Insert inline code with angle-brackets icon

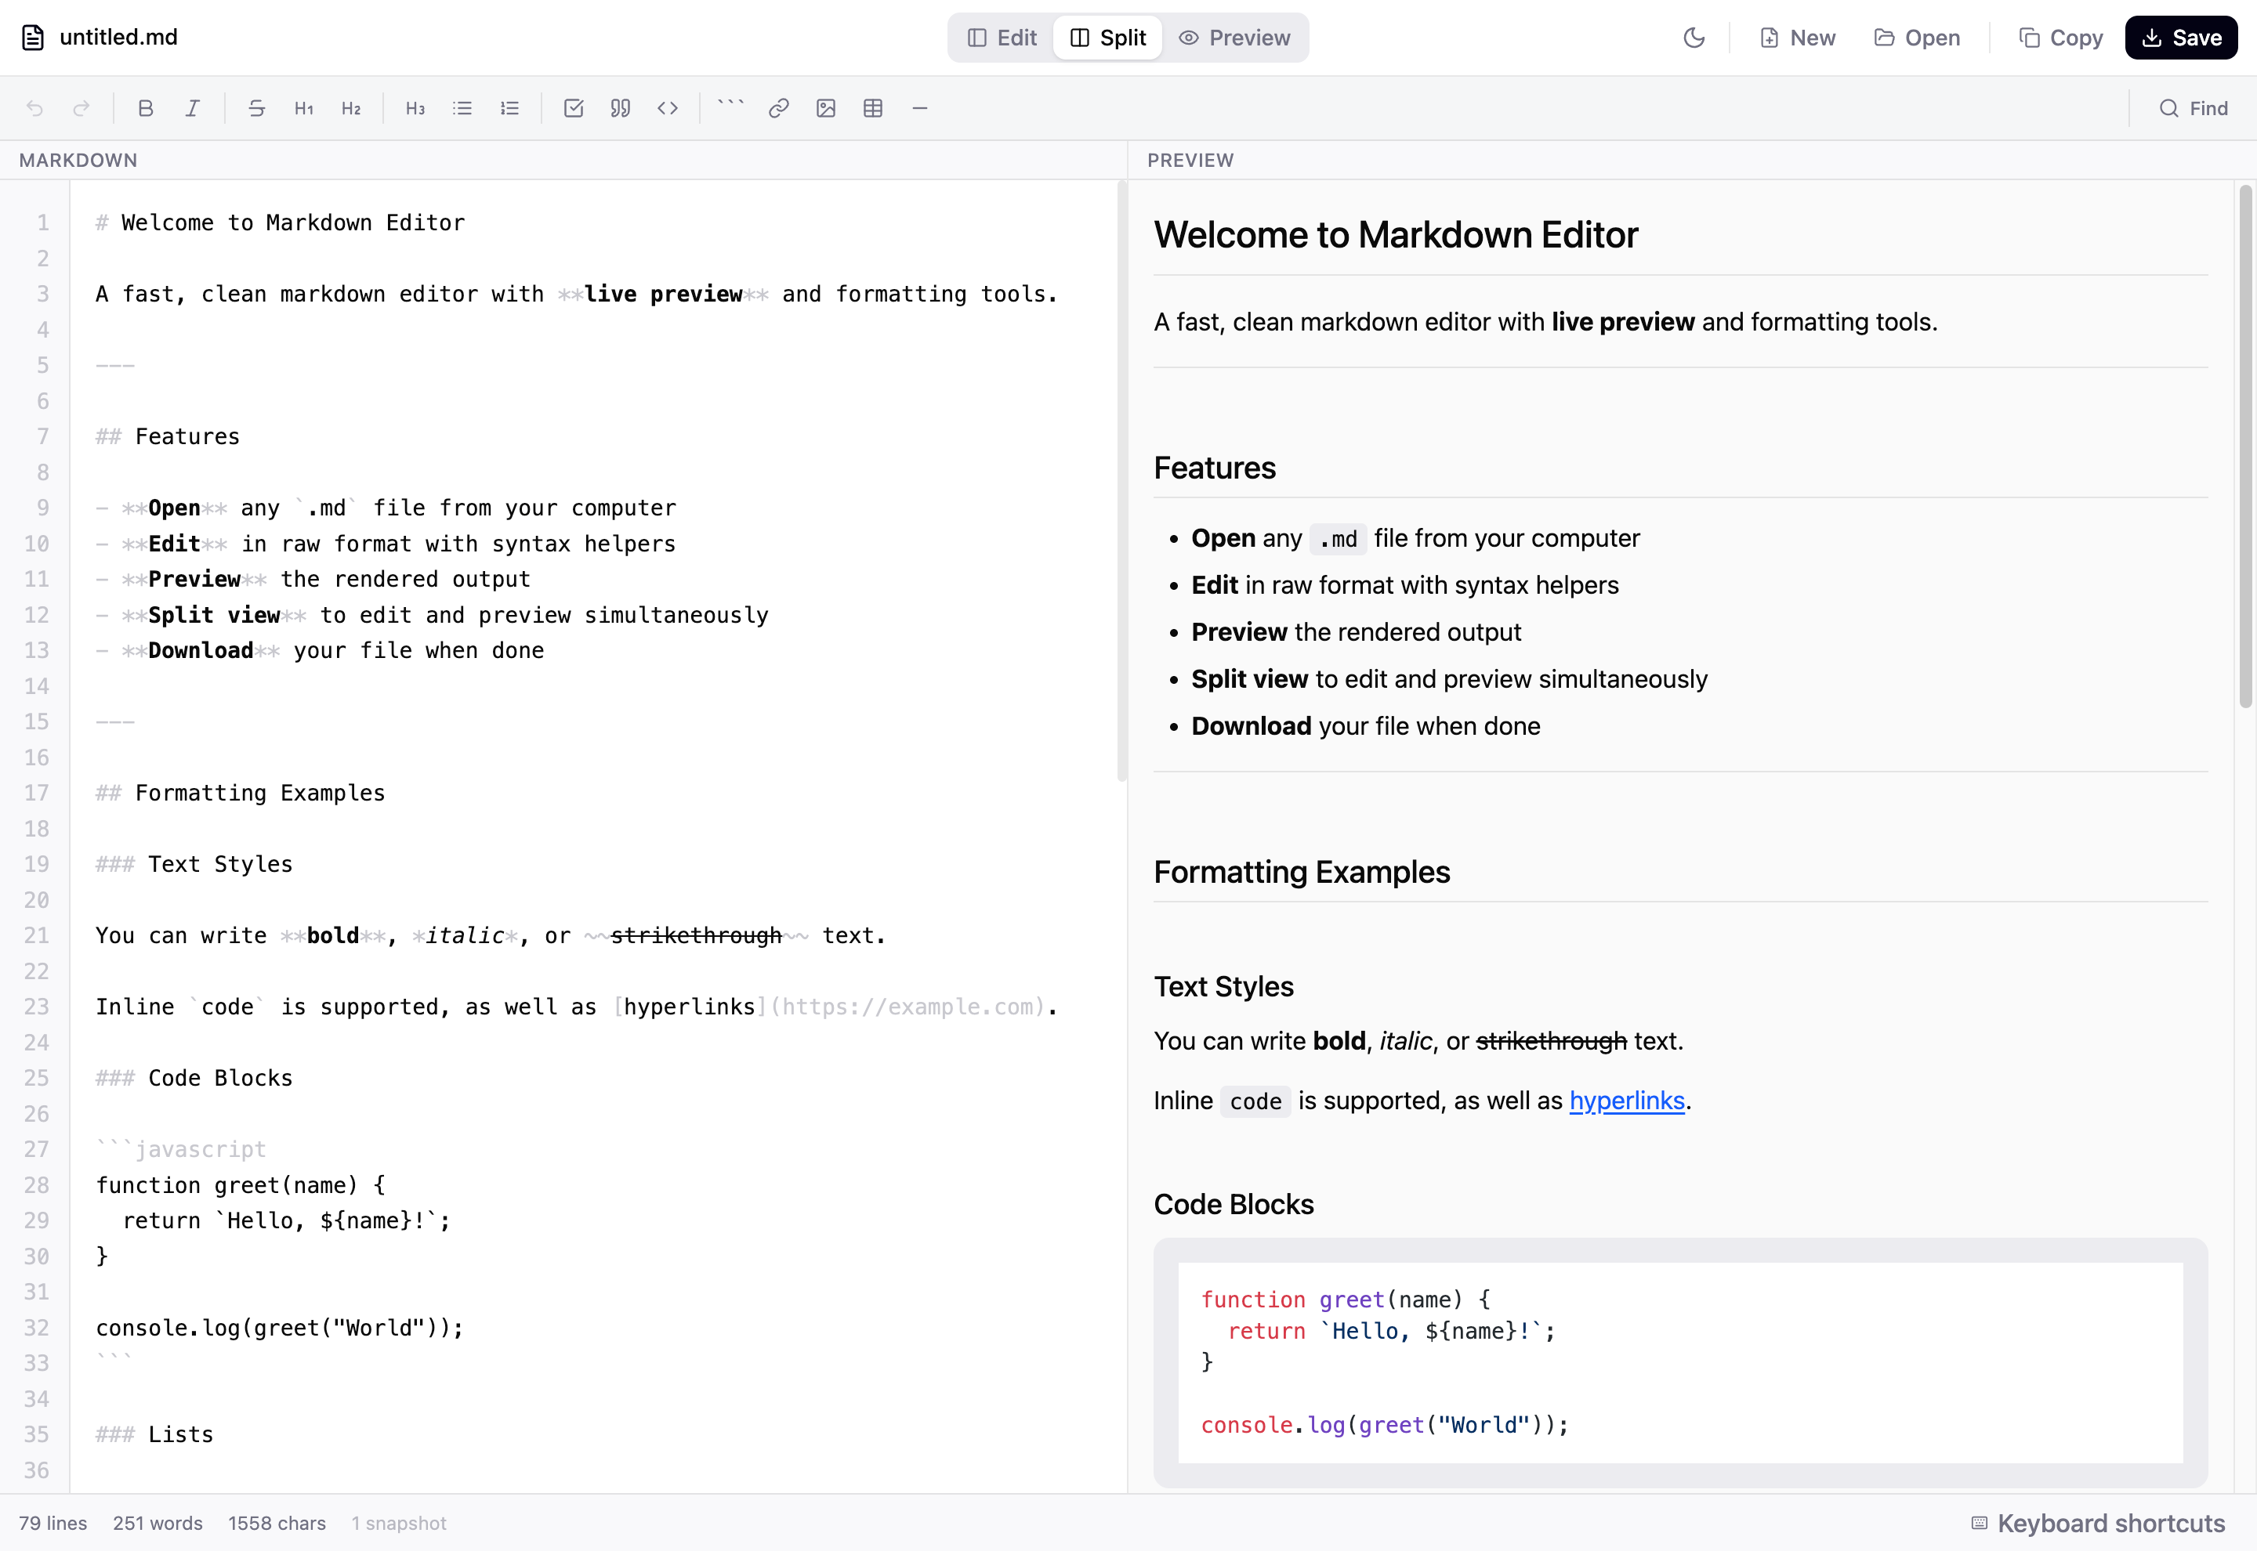(x=668, y=108)
